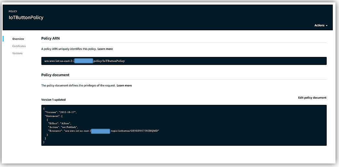Open the Actions dropdown menu
Screen dimensions: 339x167
tap(321, 25)
